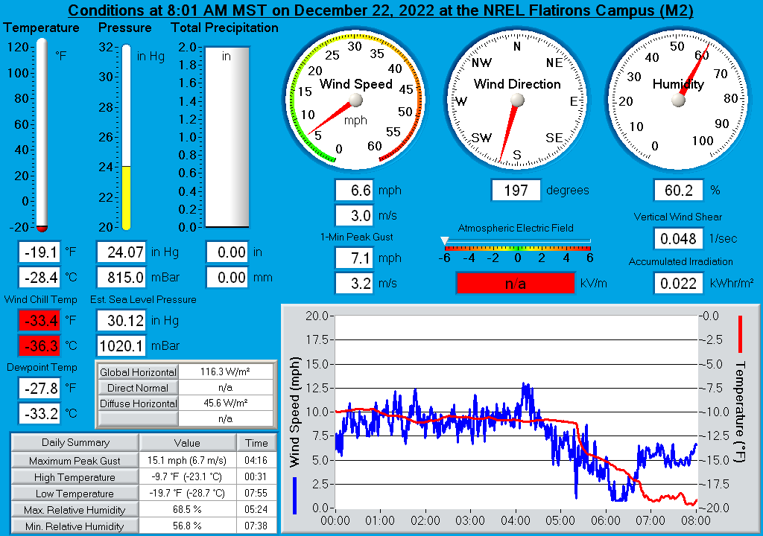Viewport: 763px width, 536px height.
Task: Select the -28.4 °C temperature field
Action: pyautogui.click(x=39, y=277)
